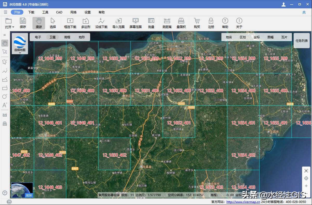Image resolution: width=312 pixels, height=205 pixels.
Task: Save the project with 保存
Action: (x=23, y=23)
